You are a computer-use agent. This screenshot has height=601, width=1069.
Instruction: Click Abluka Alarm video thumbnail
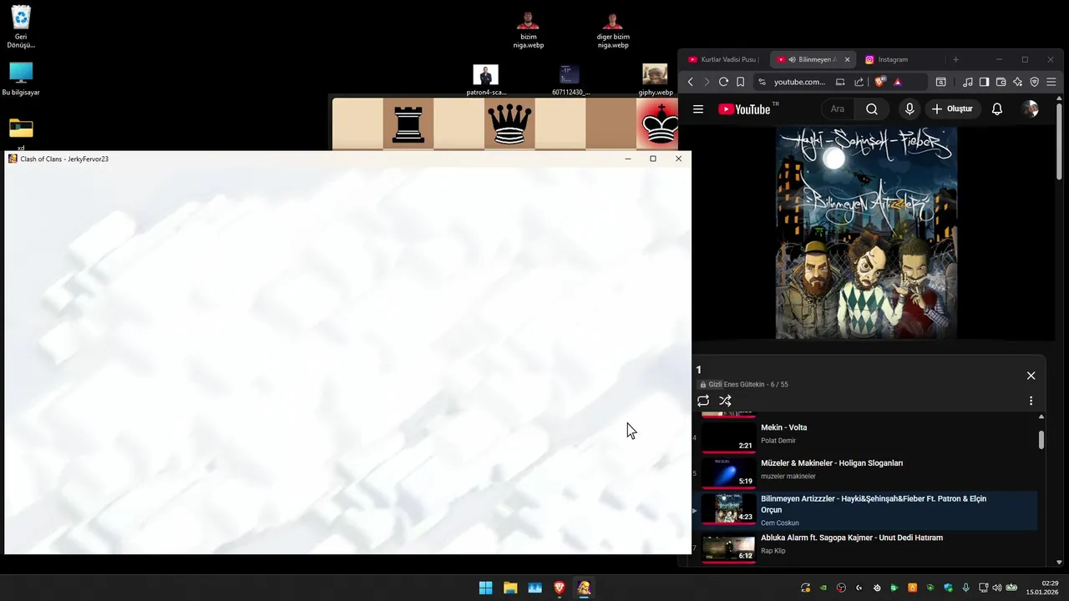pos(728,548)
